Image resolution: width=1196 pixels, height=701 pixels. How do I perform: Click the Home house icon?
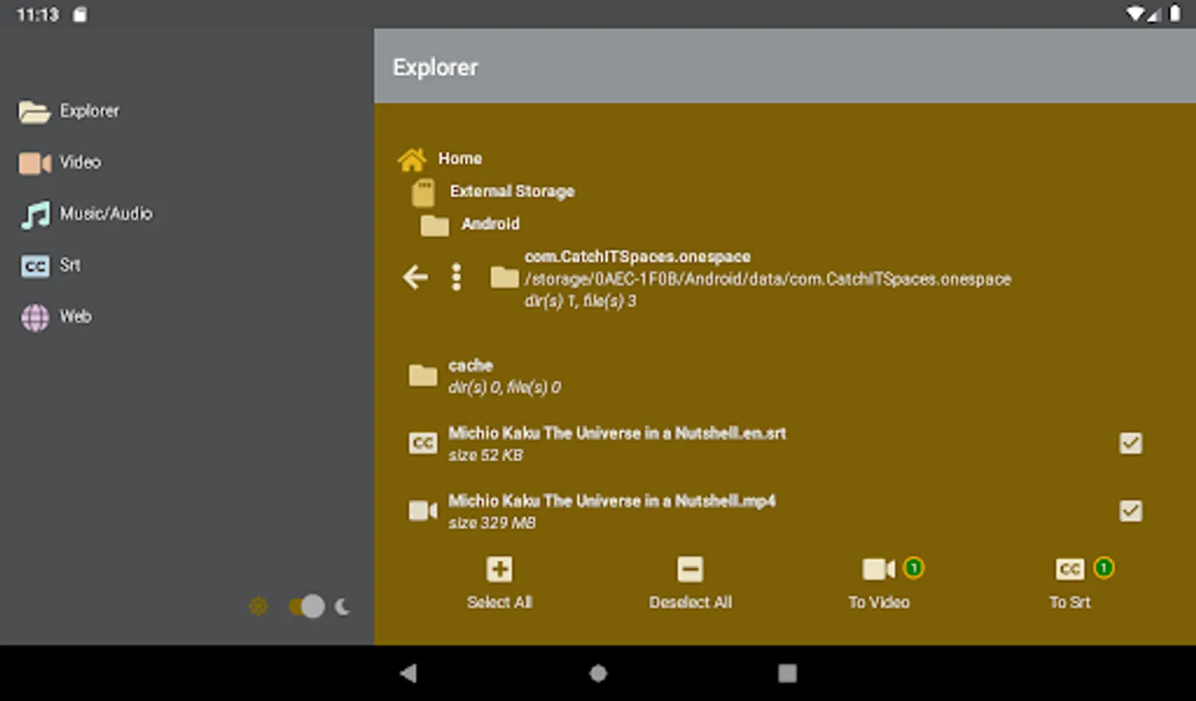[412, 160]
